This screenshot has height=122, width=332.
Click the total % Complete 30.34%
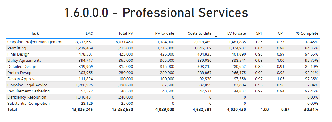click(x=311, y=110)
